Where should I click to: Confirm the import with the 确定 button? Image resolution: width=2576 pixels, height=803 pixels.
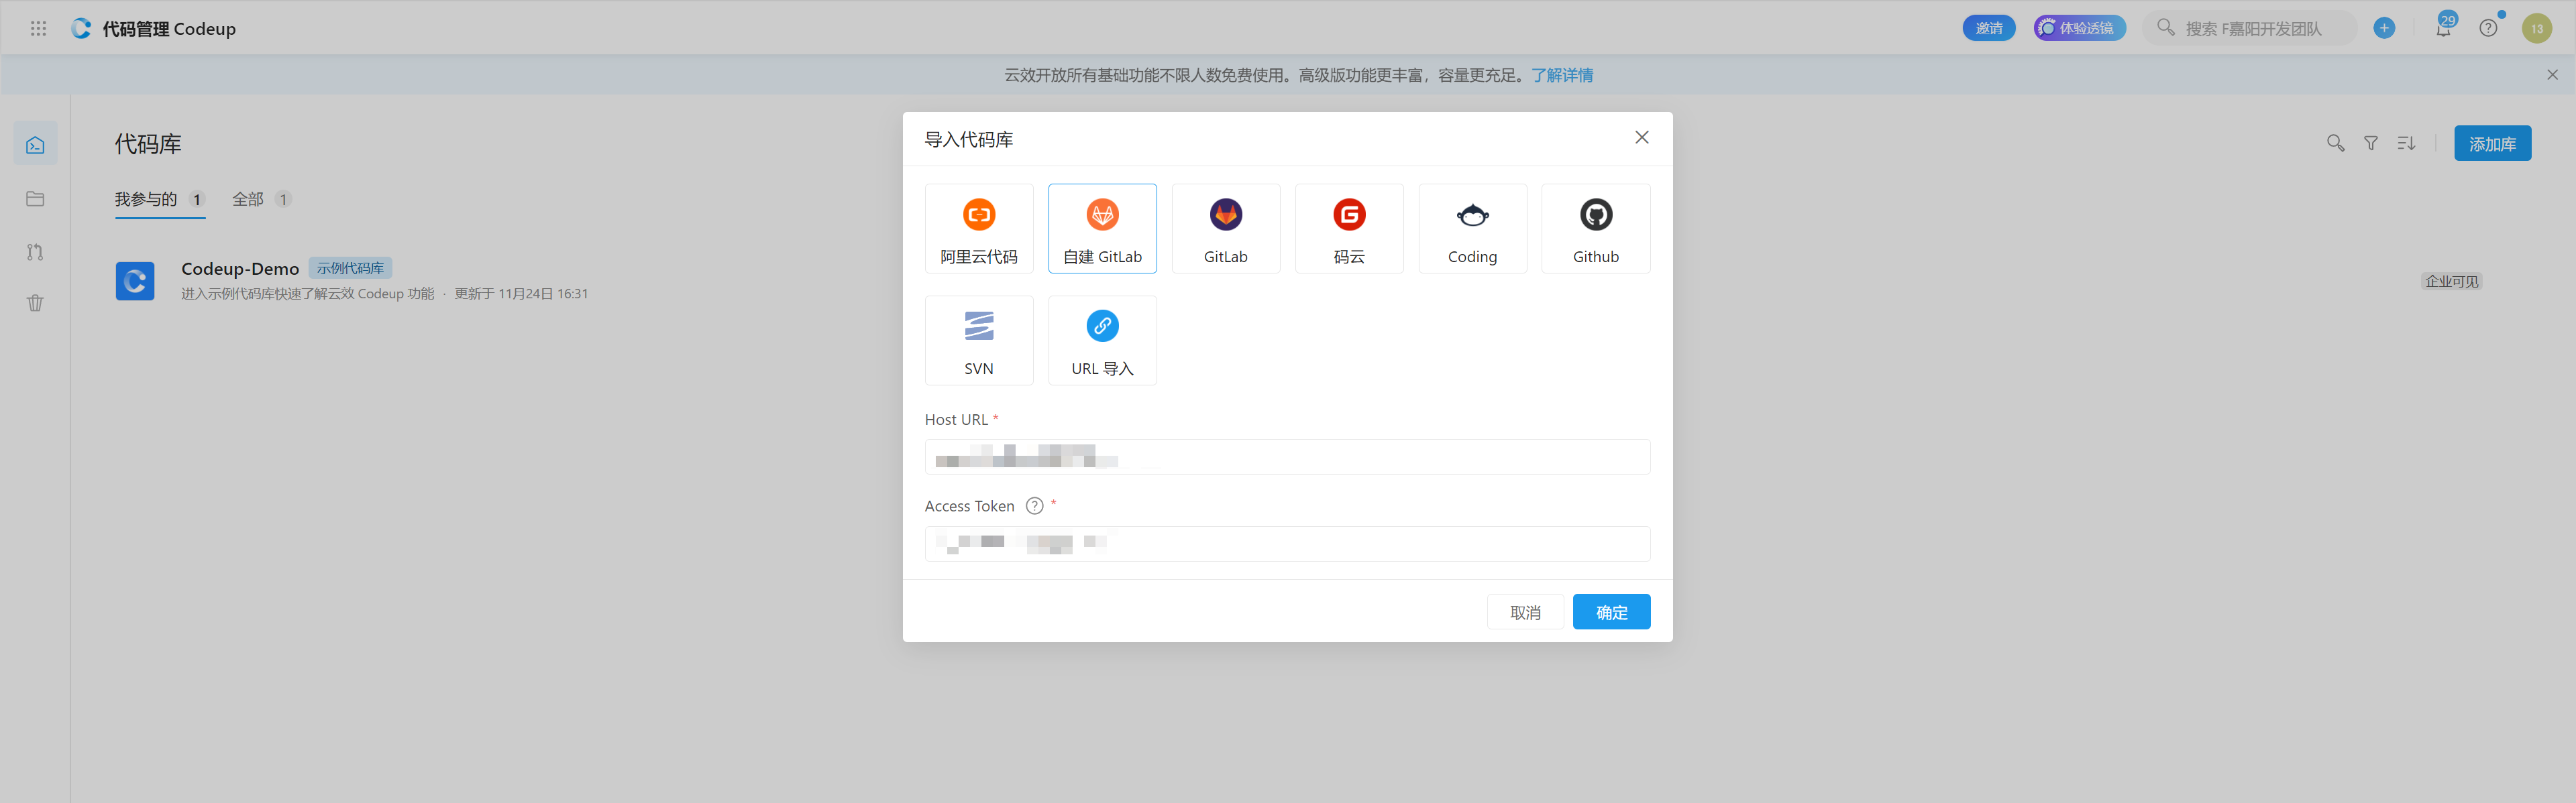point(1610,612)
